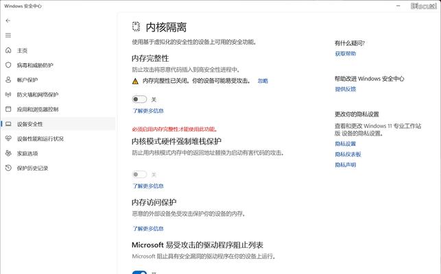This screenshot has width=441, height=274.
Task: Click the heart icon for 设备性能和运行状况
Action: point(8,138)
